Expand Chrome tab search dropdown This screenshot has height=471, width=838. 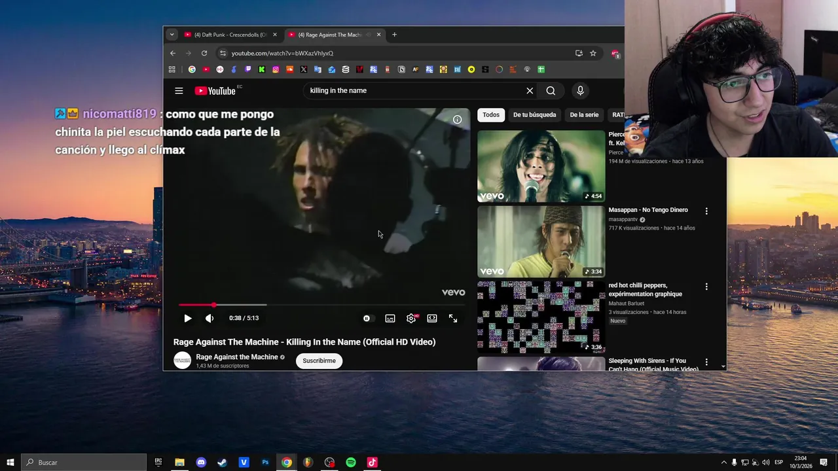[x=172, y=35]
